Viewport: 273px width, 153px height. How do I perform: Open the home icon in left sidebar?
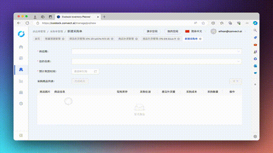tap(21, 47)
